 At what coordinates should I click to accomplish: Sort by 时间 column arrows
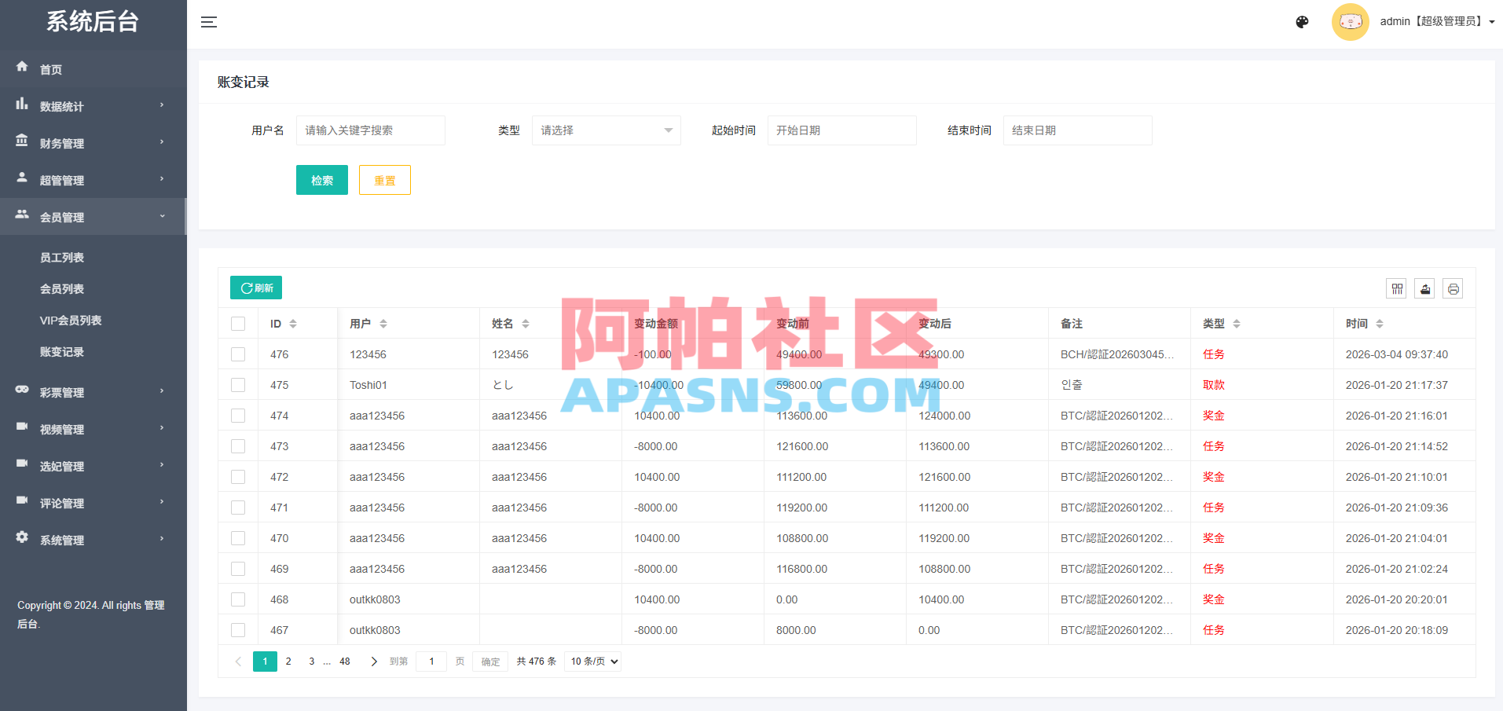1380,324
